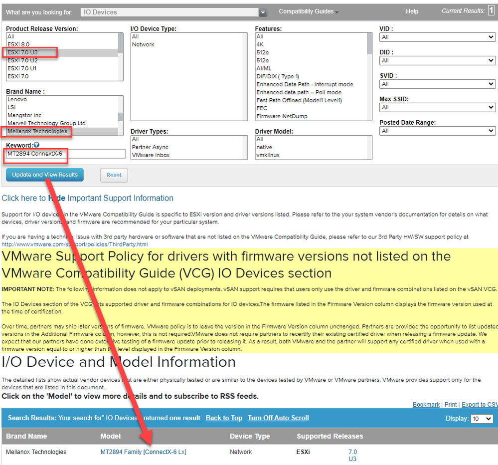
Task: Select 4K feature
Action: [x=311, y=44]
